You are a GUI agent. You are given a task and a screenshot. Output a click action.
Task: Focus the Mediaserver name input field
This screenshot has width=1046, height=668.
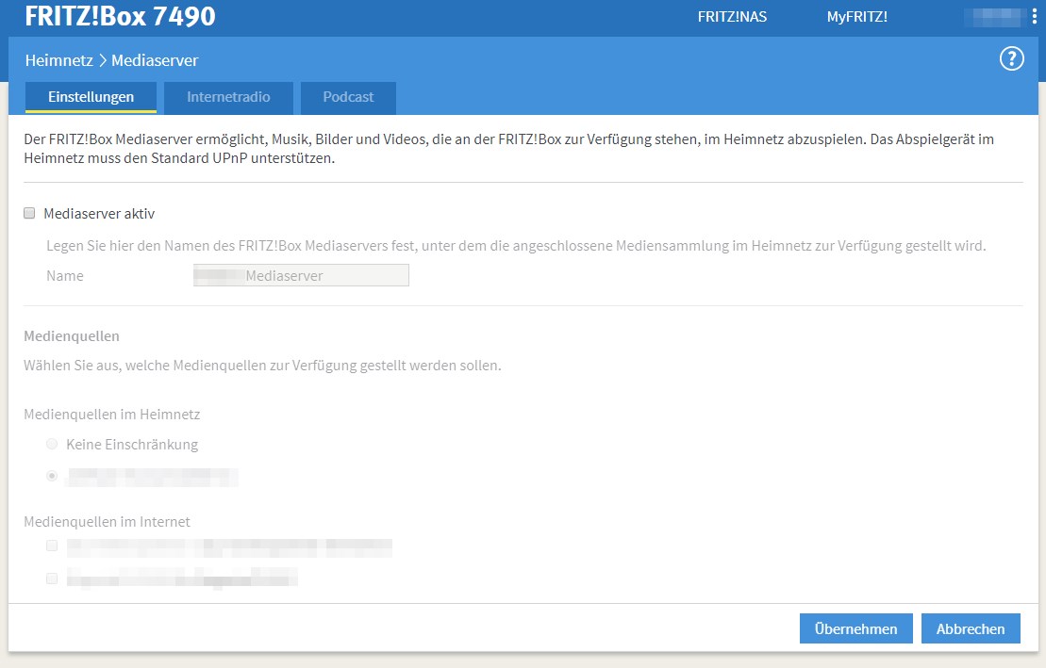pyautogui.click(x=301, y=275)
